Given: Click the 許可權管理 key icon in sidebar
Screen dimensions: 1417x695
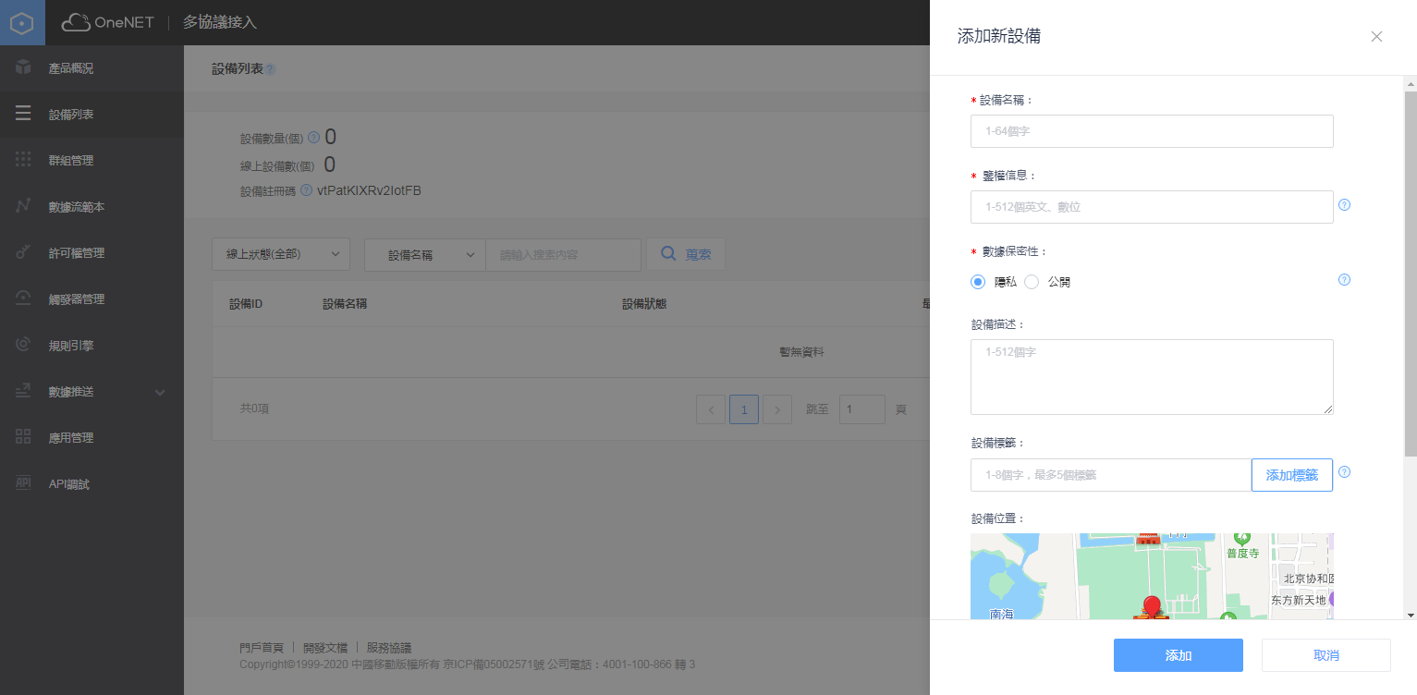Looking at the screenshot, I should pos(23,252).
